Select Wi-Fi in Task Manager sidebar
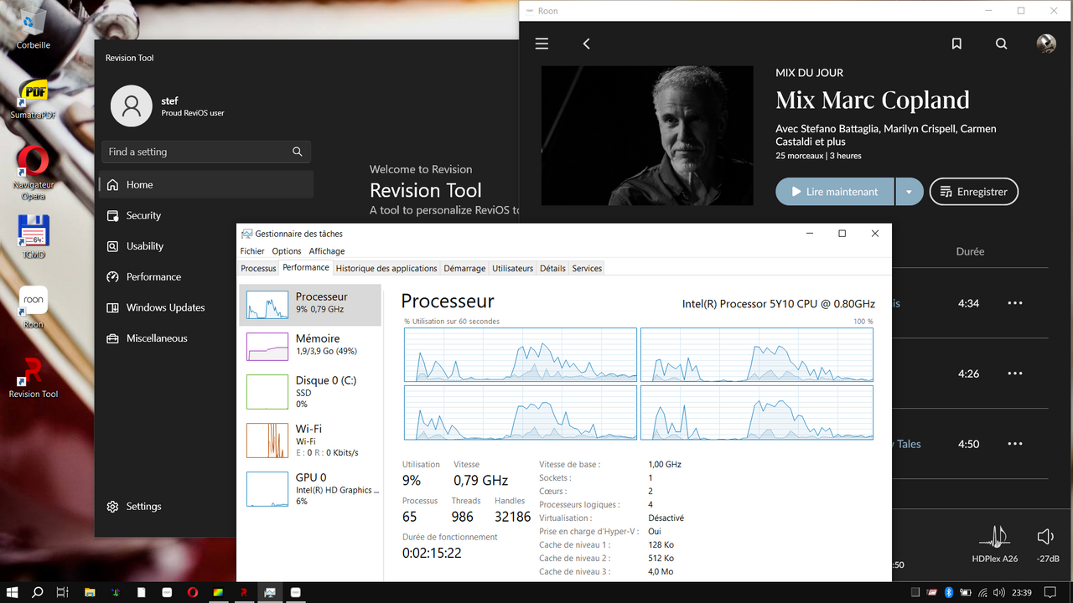This screenshot has height=603, width=1073. point(311,440)
